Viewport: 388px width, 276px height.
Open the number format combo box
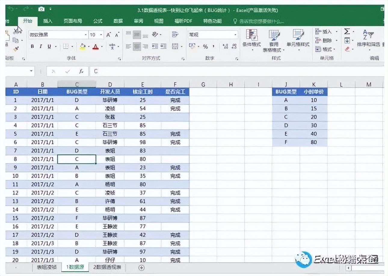[x=213, y=35]
